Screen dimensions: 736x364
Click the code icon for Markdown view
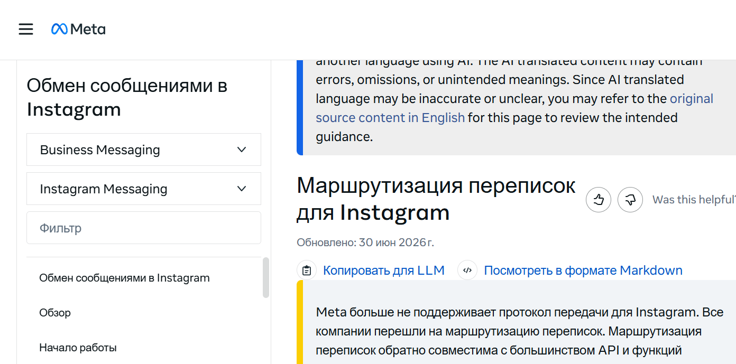467,270
